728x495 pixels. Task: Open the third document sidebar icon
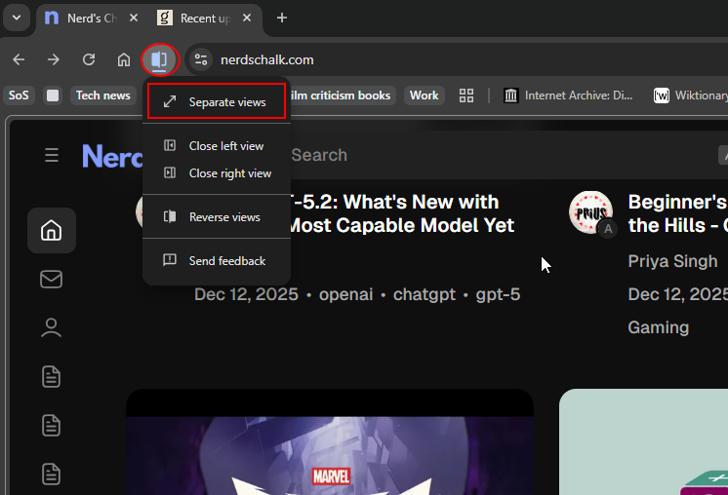click(x=51, y=475)
